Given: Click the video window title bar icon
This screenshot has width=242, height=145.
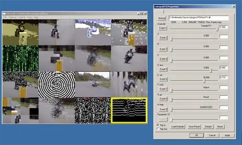Looking at the screenshot, I should point(4,14).
